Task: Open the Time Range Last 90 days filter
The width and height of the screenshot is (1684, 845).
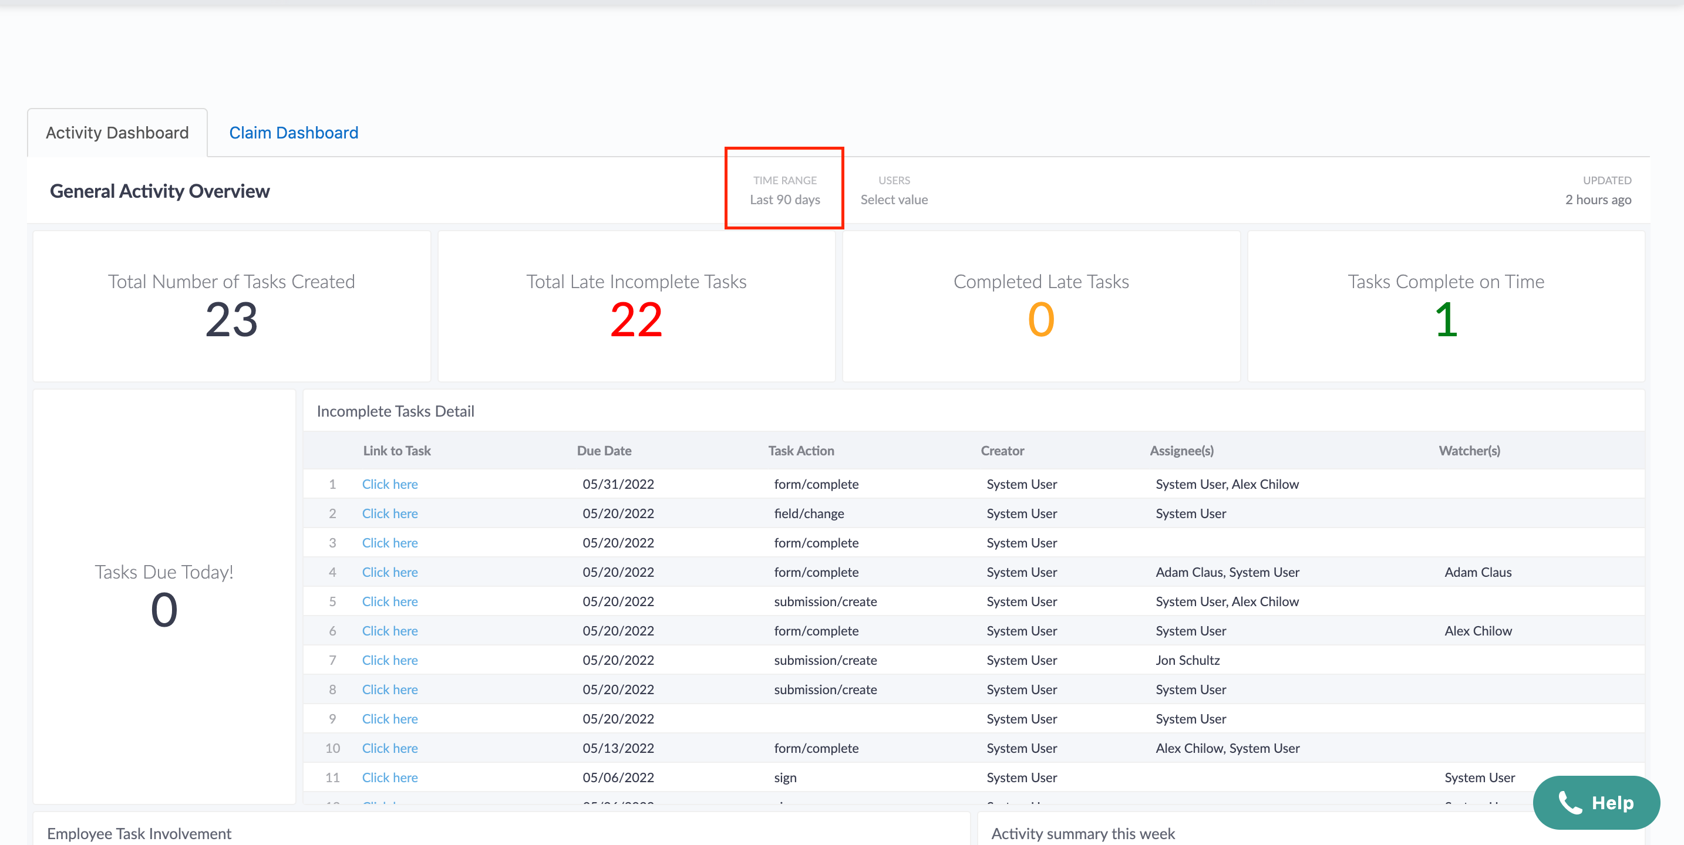Action: 784,190
